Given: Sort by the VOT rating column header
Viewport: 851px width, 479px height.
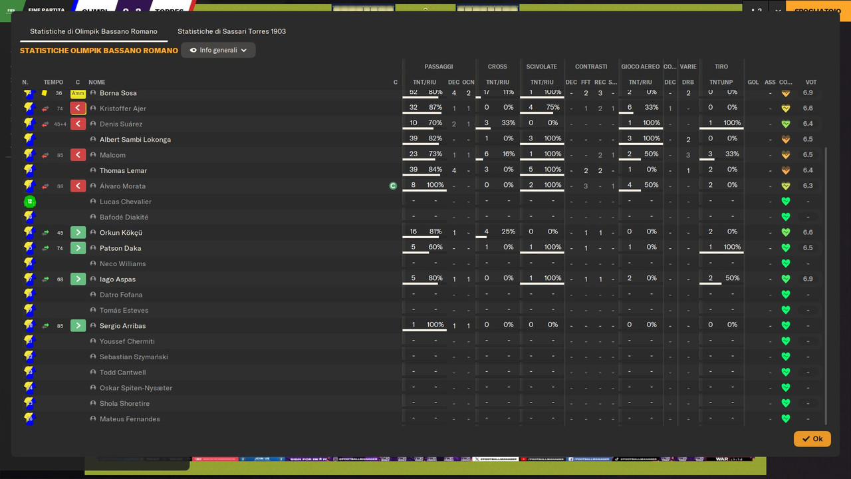Looking at the screenshot, I should pos(811,82).
